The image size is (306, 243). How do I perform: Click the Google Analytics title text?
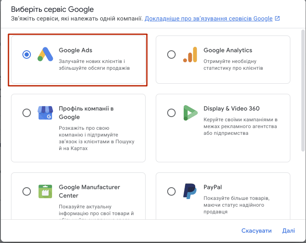pos(228,50)
